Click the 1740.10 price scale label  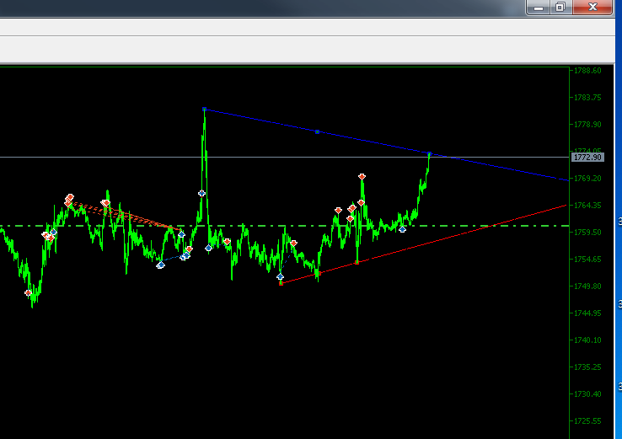(587, 340)
